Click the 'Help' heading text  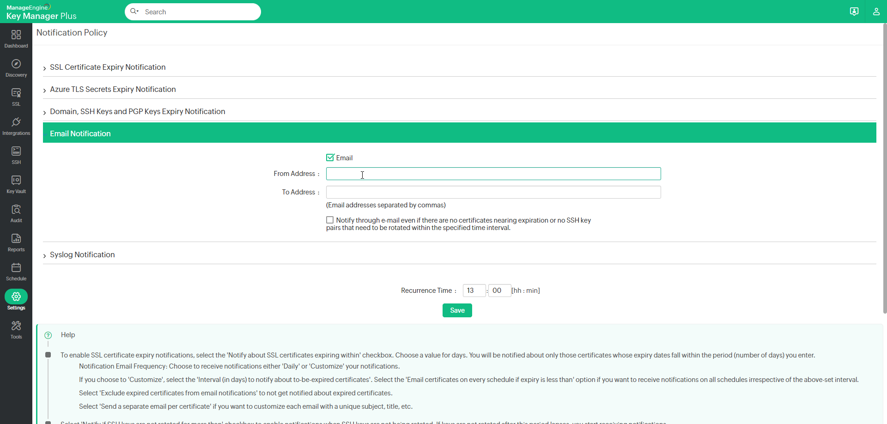click(68, 335)
